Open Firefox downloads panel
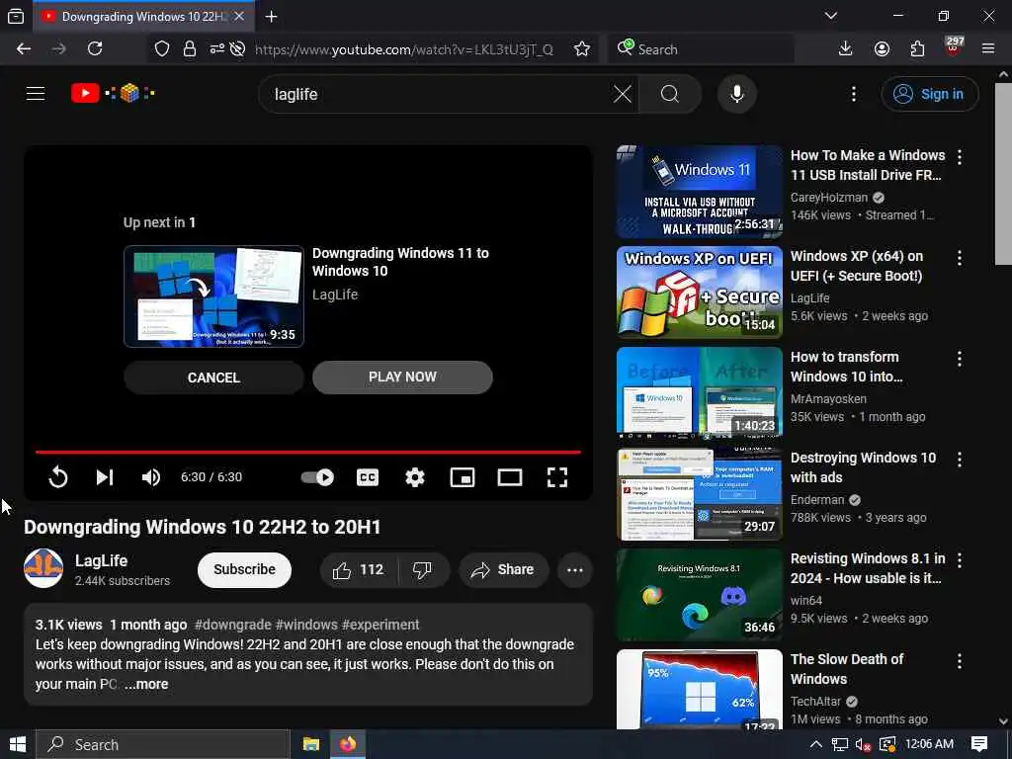This screenshot has height=759, width=1012. [845, 49]
